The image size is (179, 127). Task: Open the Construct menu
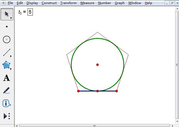pos(49,3)
